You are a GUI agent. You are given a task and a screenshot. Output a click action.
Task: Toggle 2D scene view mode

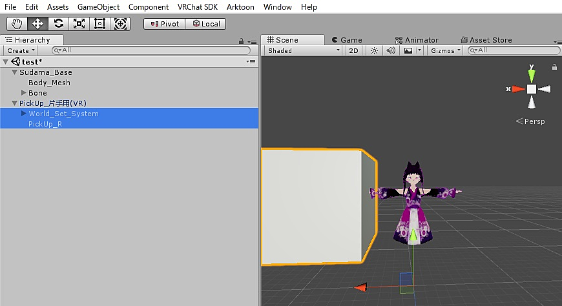click(x=353, y=50)
